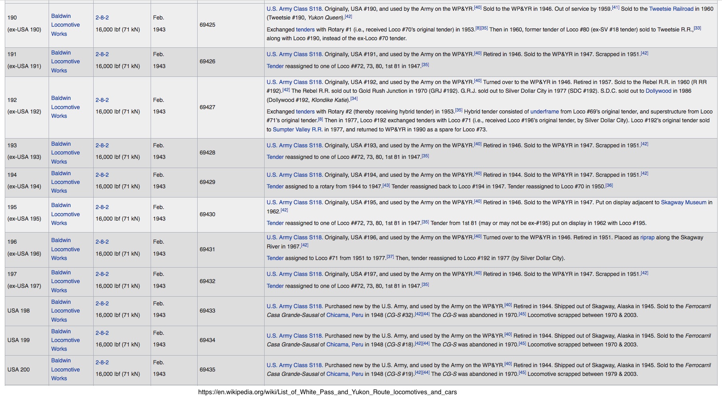Open the Skagway Museum link

coord(683,202)
